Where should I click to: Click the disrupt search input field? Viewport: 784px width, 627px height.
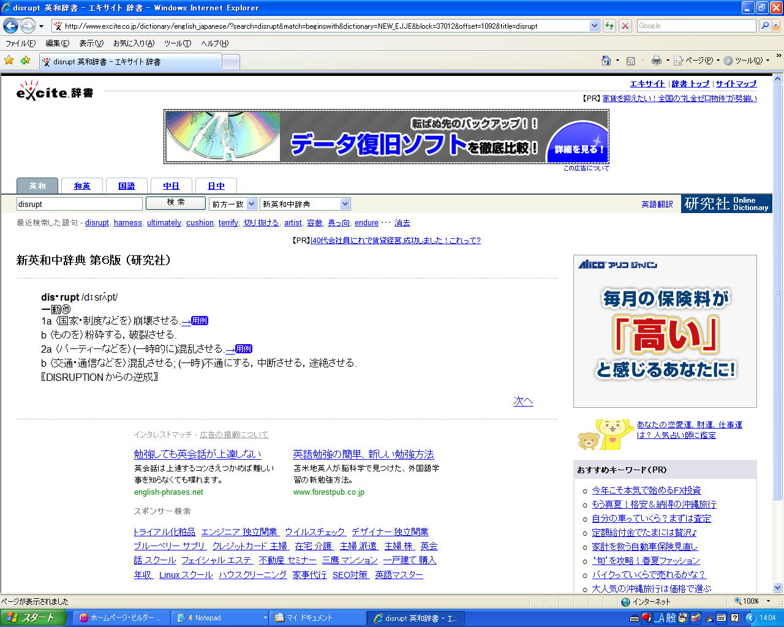[79, 204]
